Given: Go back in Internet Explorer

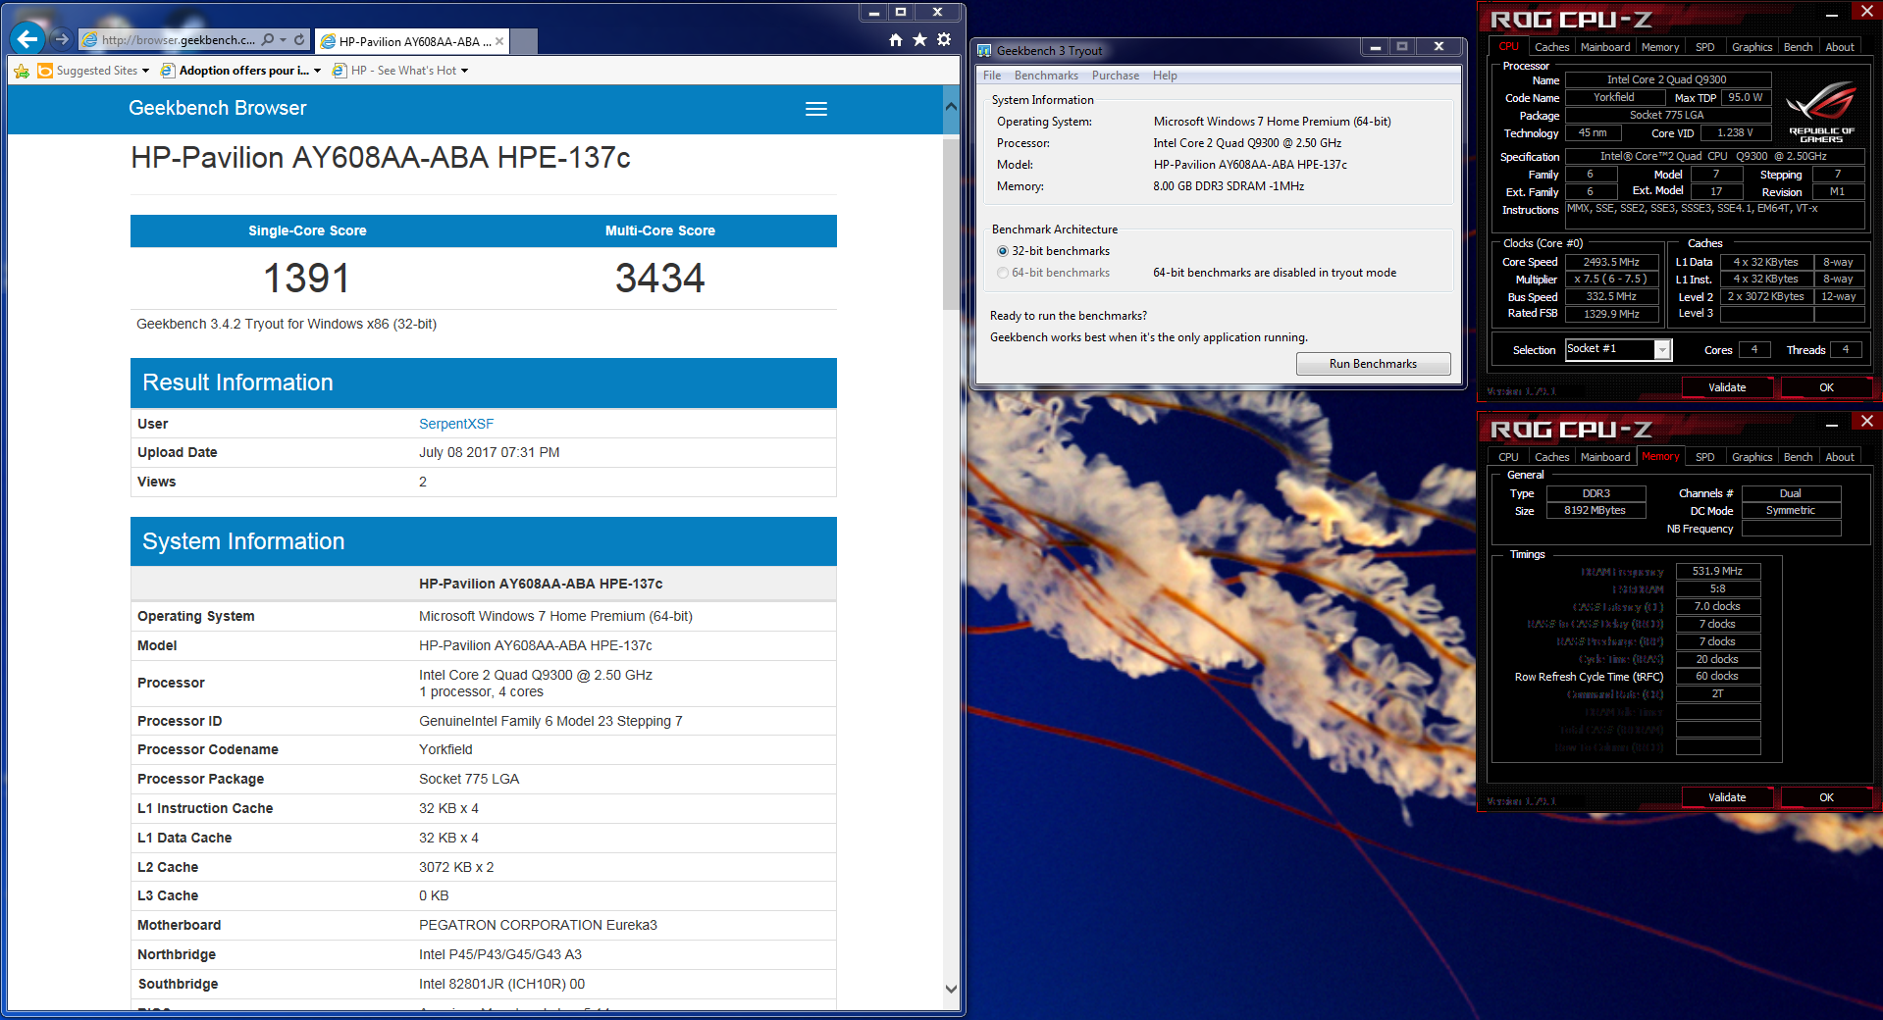Looking at the screenshot, I should click(x=27, y=39).
